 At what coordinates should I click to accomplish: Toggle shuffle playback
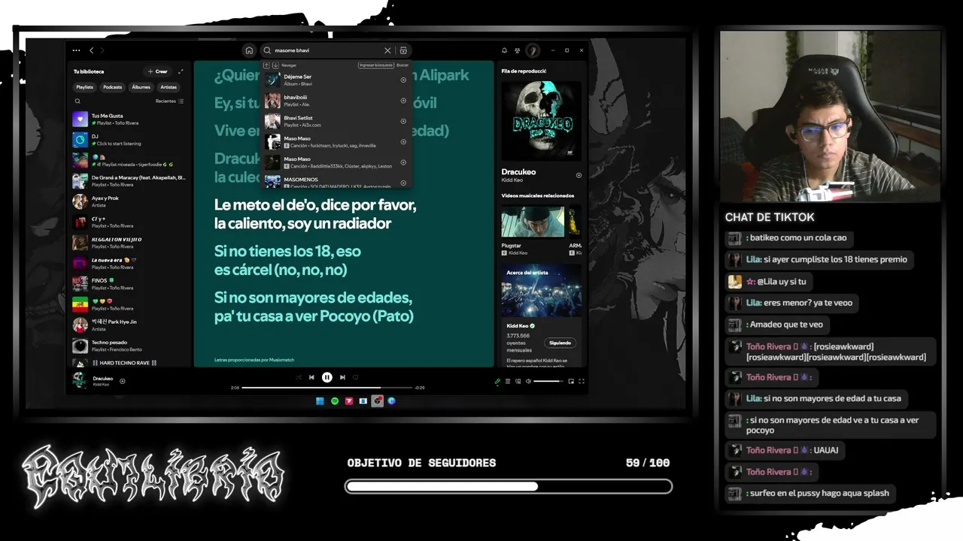[299, 377]
